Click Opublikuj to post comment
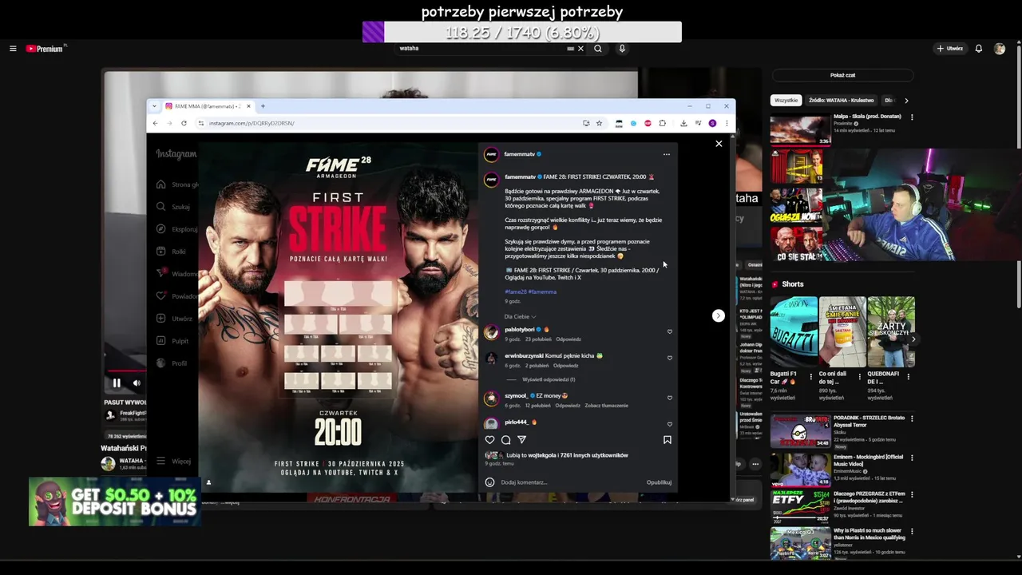The width and height of the screenshot is (1022, 575). click(659, 482)
